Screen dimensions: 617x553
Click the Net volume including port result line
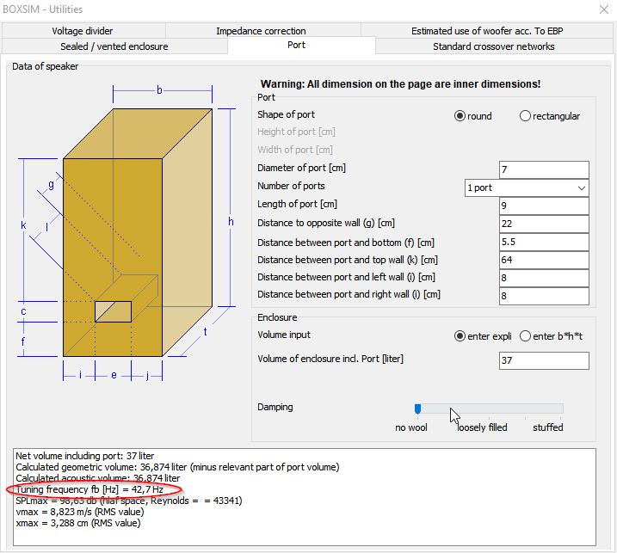point(84,456)
